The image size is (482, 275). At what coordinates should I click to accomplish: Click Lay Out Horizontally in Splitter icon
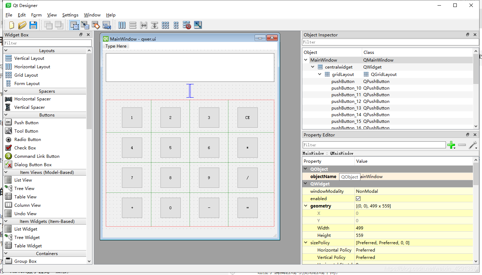[x=144, y=25]
